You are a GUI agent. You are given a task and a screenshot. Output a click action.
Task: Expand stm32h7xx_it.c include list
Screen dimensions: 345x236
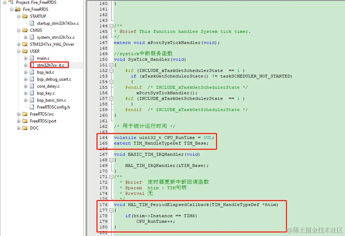point(26,66)
